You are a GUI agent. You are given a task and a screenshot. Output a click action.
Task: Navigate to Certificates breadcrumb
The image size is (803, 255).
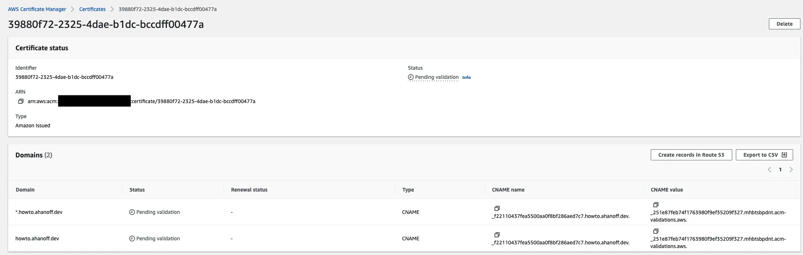coord(92,9)
